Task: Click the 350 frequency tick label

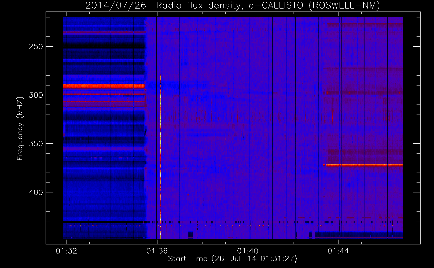Action: (36, 144)
